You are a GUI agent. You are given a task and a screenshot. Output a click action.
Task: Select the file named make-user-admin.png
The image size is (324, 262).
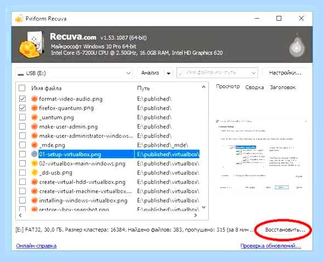coord(69,126)
